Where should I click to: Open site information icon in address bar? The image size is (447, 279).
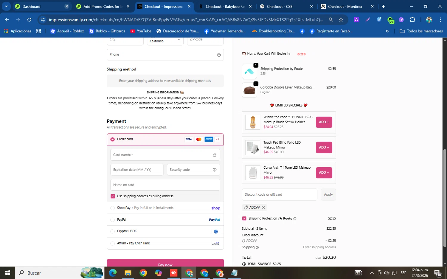coord(43,20)
